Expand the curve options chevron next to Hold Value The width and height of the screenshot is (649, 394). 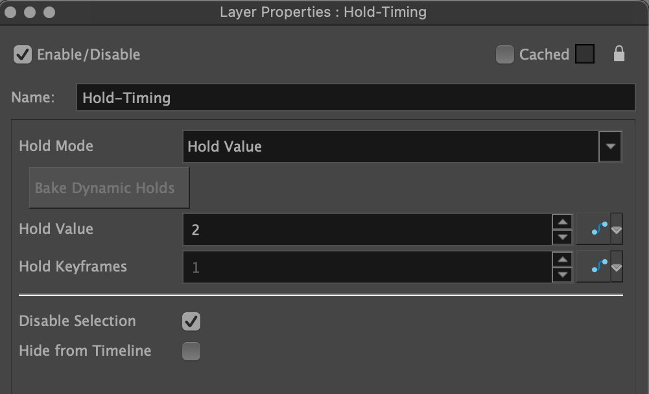(616, 229)
